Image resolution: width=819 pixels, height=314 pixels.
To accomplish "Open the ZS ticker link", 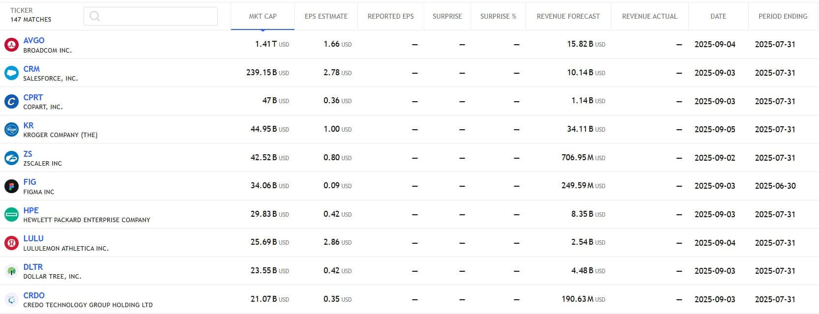I will click(x=28, y=154).
